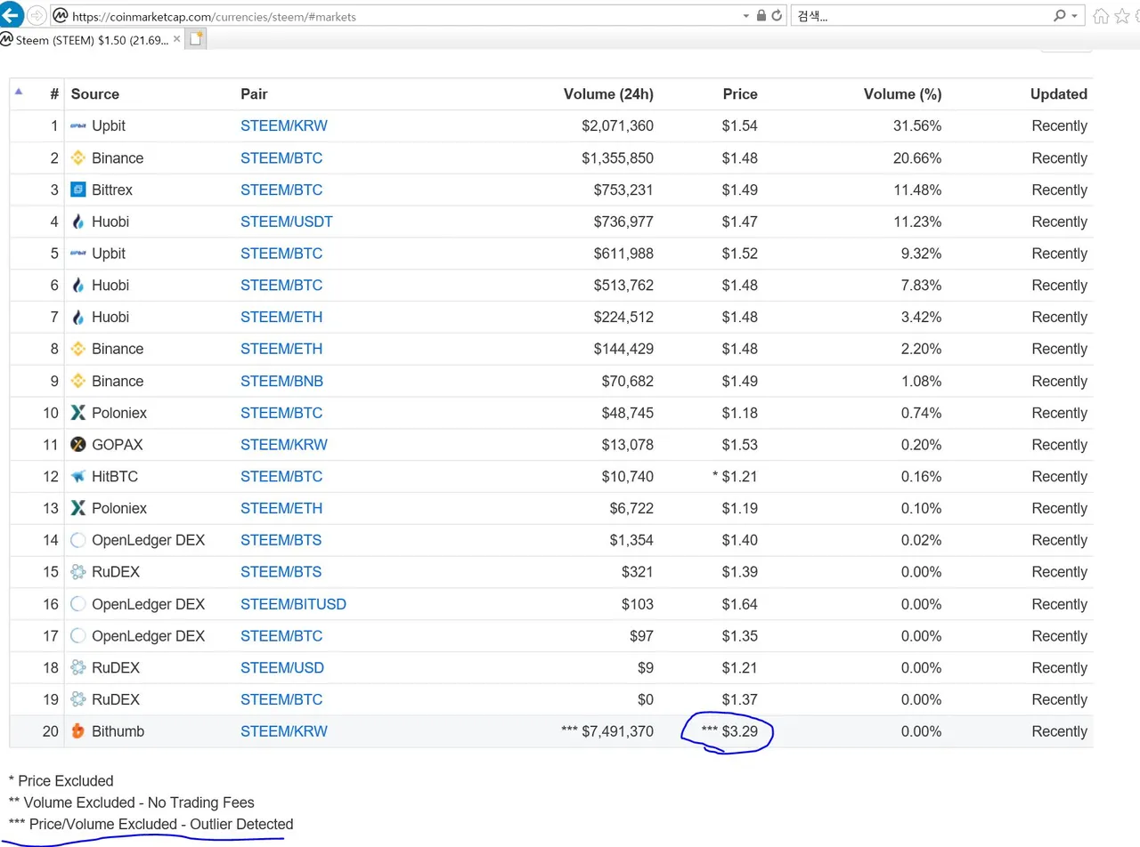
Task: Click the Huobi logo in row 6
Action: pyautogui.click(x=77, y=286)
